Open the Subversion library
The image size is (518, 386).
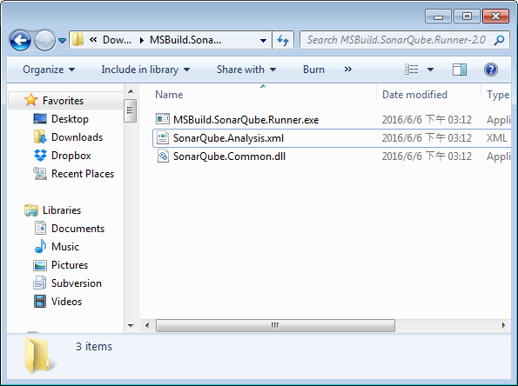pos(77,283)
